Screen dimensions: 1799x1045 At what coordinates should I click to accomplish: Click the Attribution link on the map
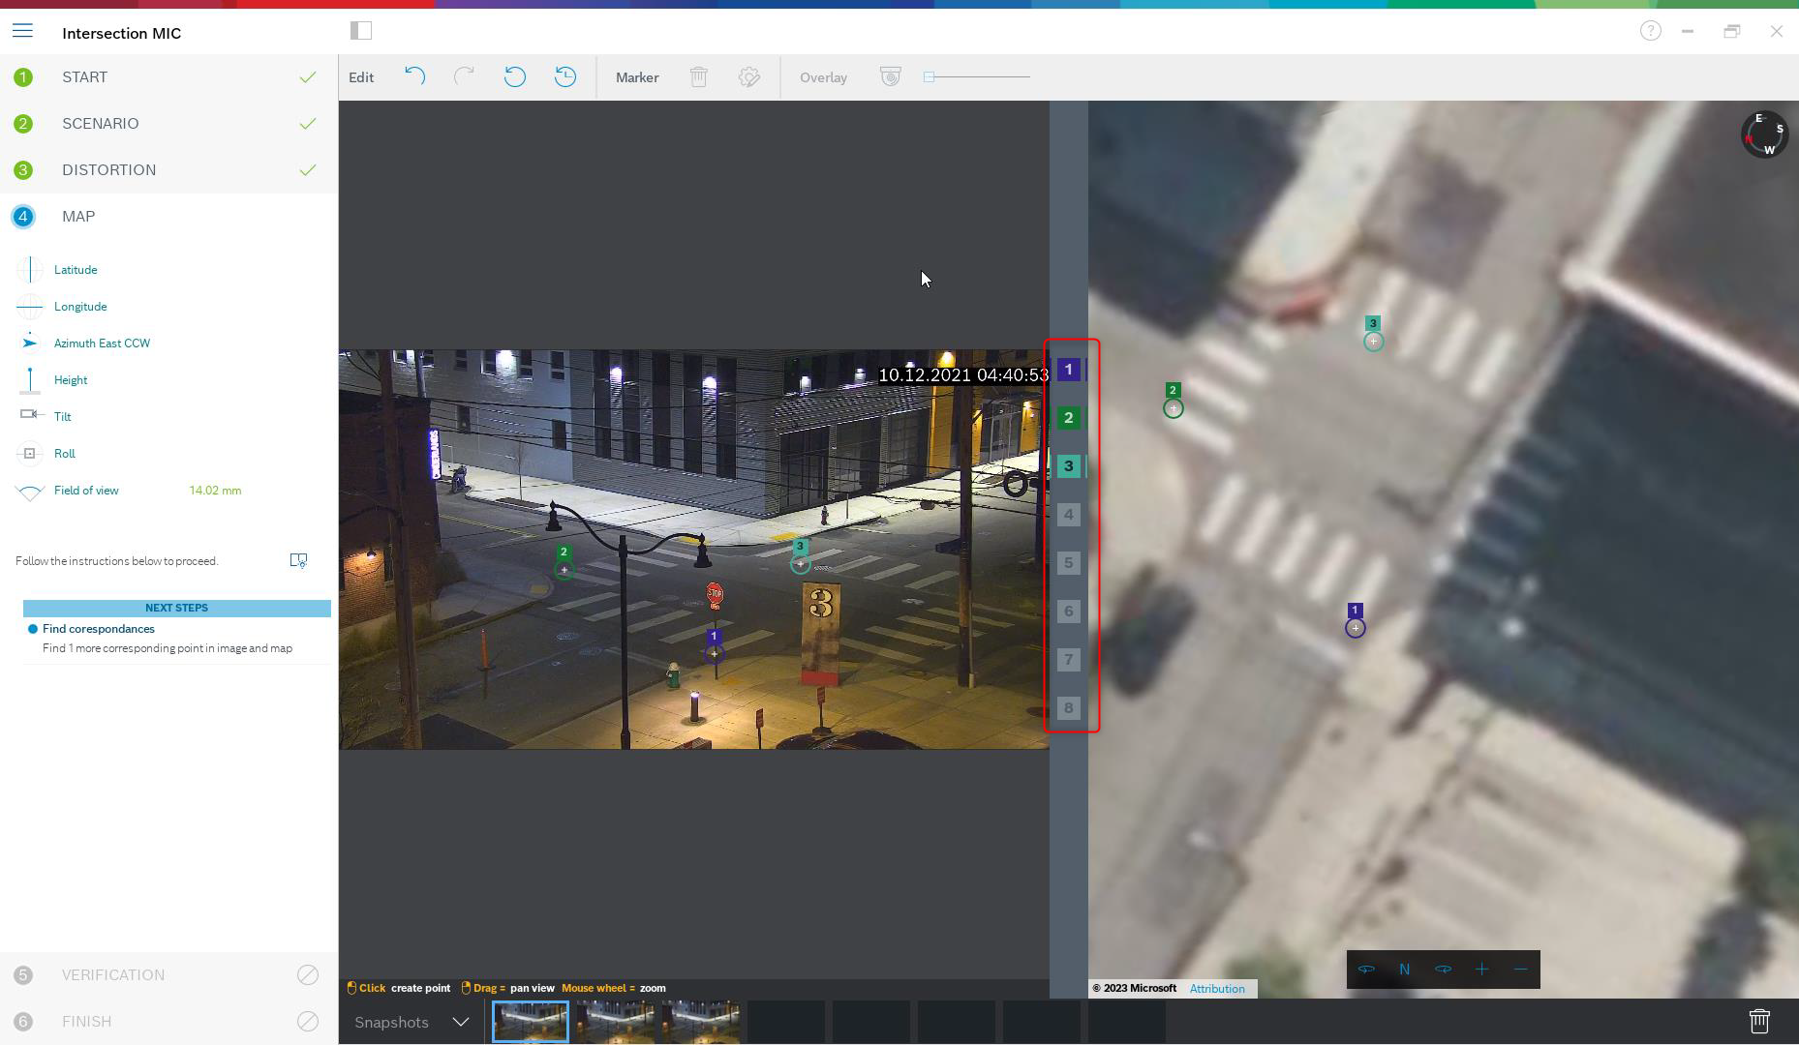(1217, 989)
